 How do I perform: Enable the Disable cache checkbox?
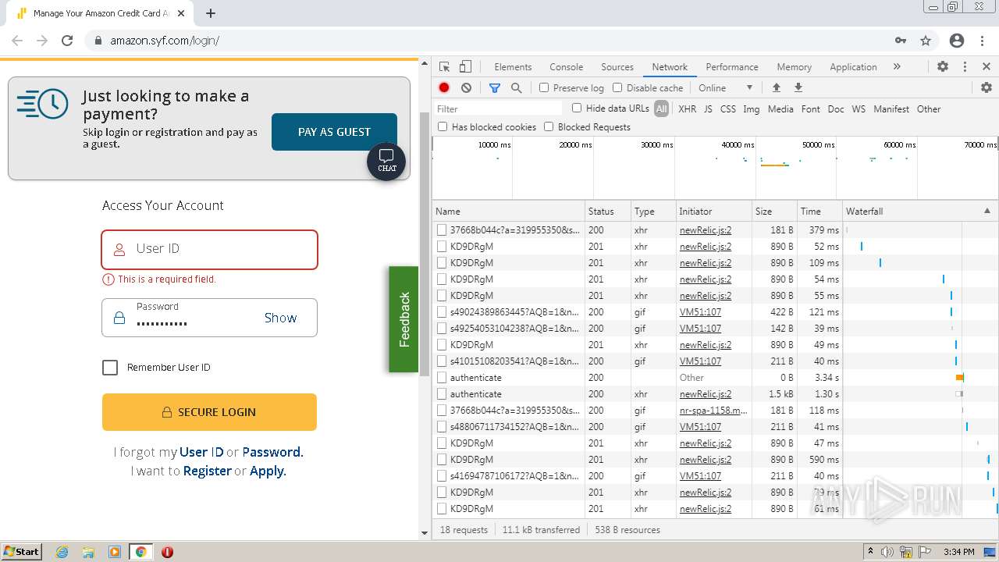point(617,88)
